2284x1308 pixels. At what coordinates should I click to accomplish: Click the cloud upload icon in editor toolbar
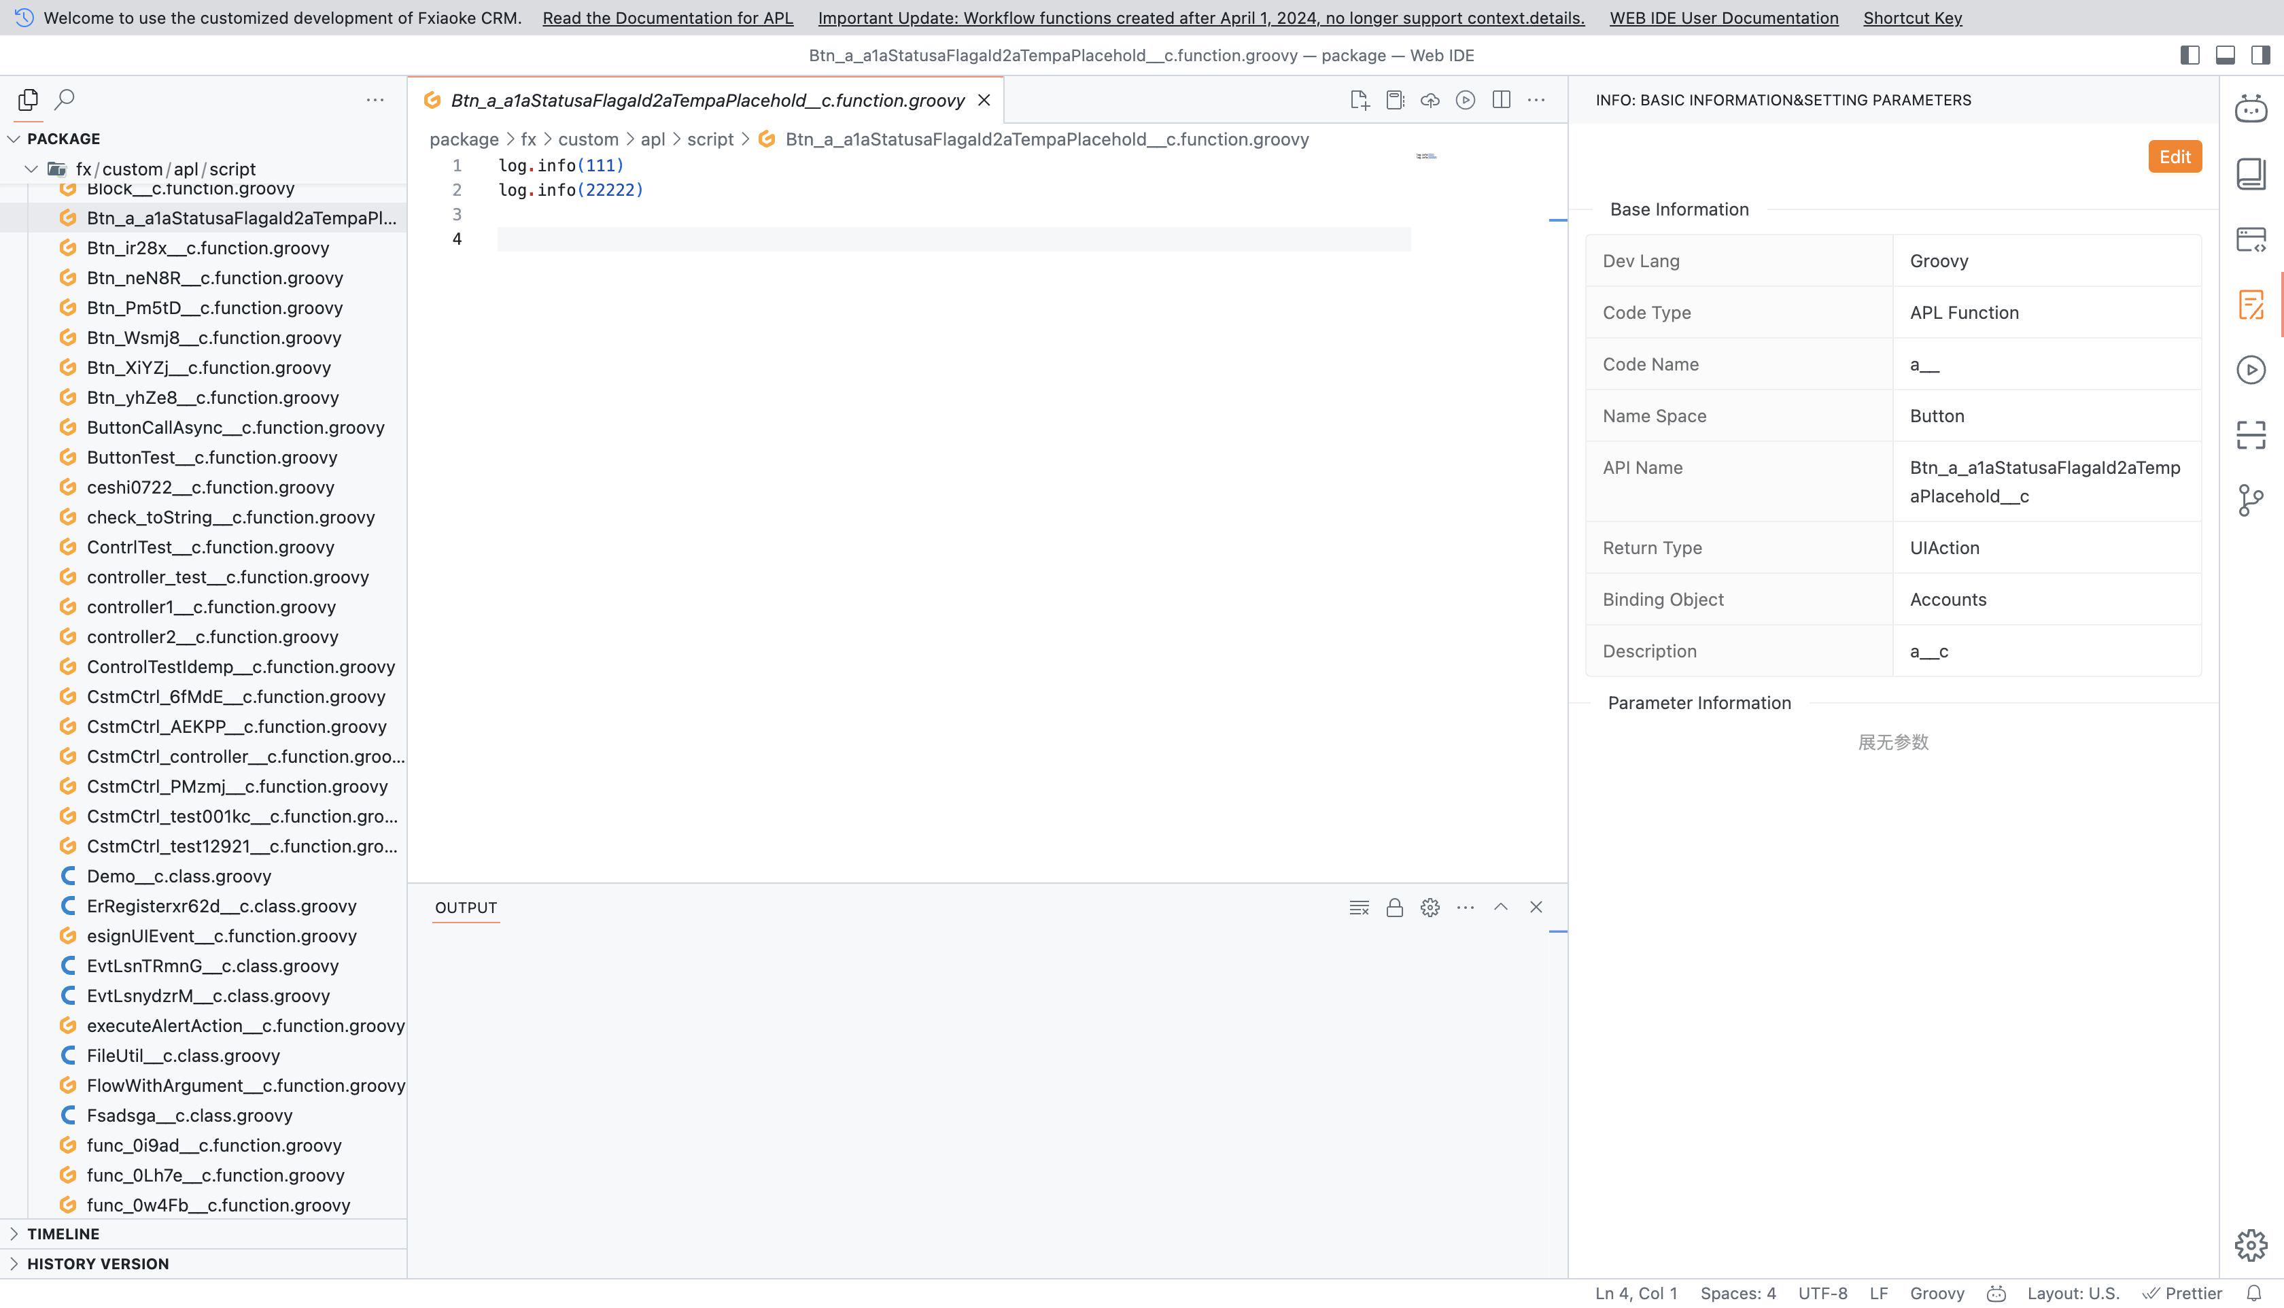coord(1430,100)
